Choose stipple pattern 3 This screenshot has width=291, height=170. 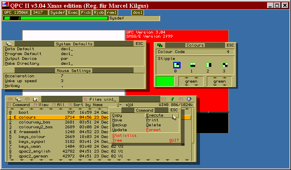(225, 65)
